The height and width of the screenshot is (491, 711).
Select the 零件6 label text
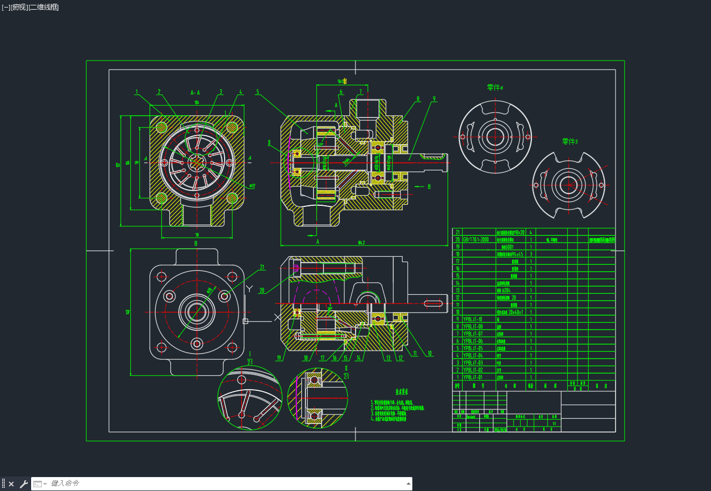(x=495, y=87)
